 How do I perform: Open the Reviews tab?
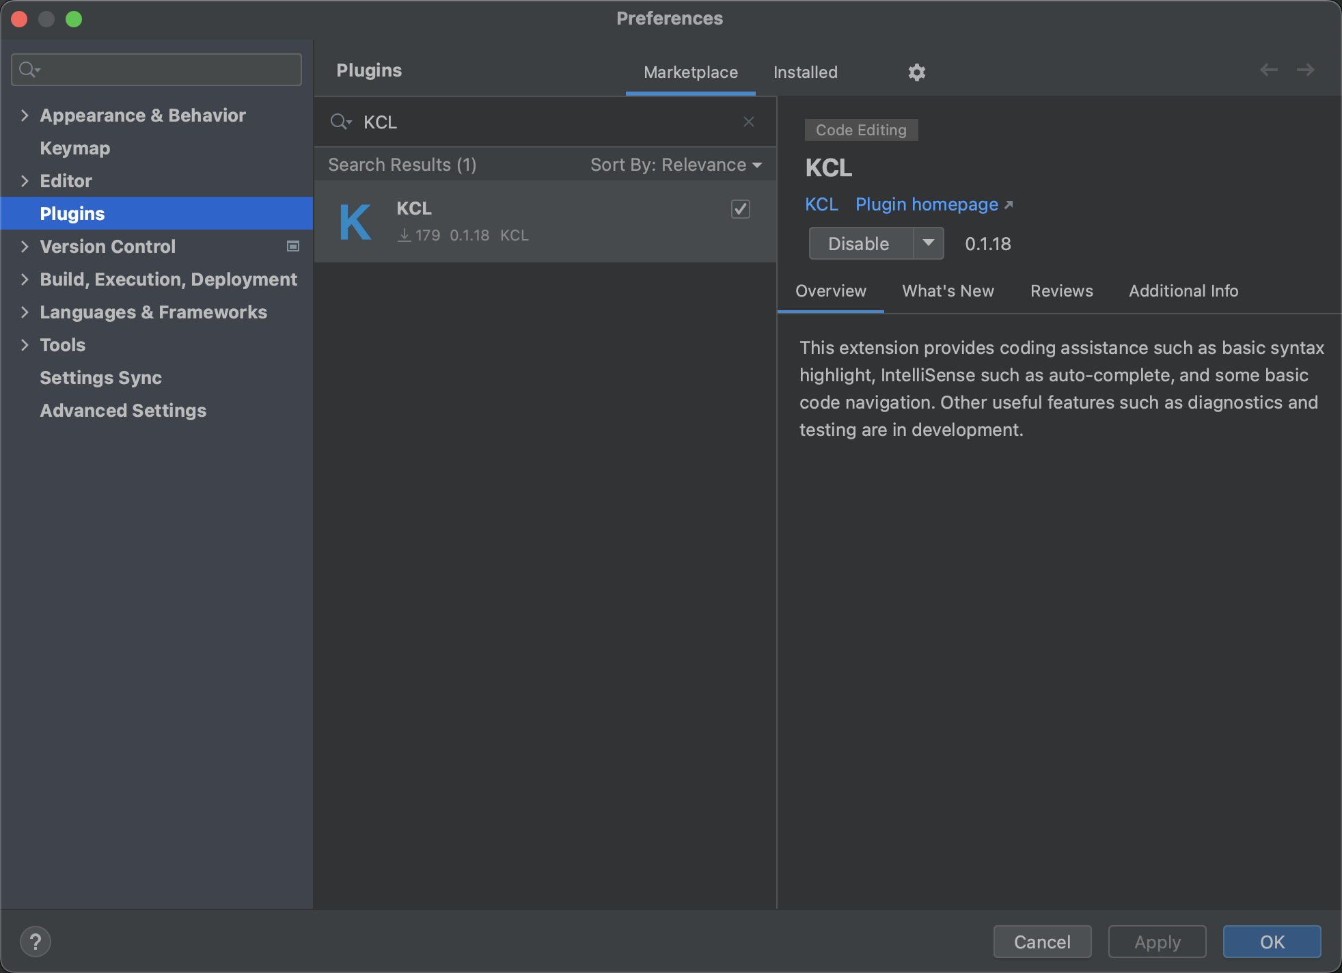click(x=1062, y=291)
